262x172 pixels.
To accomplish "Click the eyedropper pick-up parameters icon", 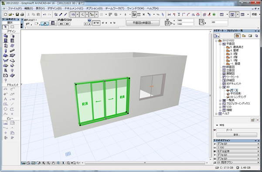I will coord(61,14).
